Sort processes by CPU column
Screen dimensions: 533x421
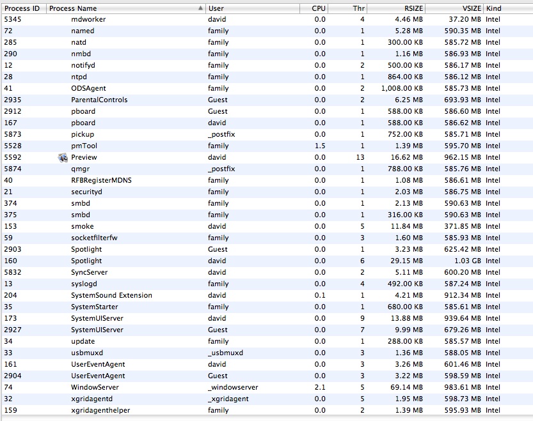point(314,8)
